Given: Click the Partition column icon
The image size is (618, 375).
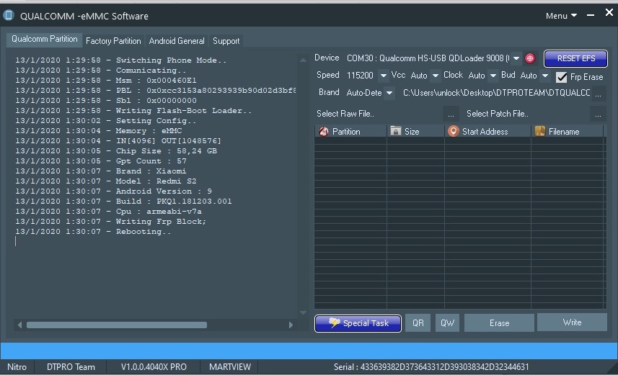Looking at the screenshot, I should 324,132.
